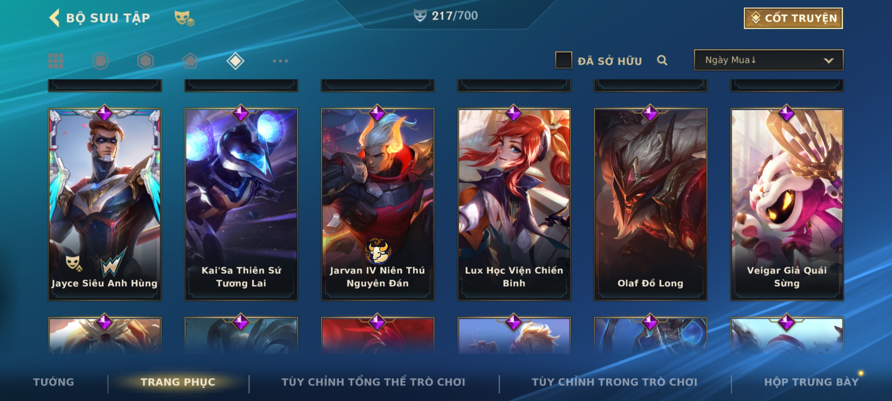Go back using Bộ Sưu Tập arrow

pos(54,18)
